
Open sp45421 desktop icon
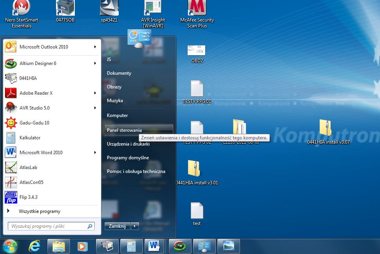point(109,11)
